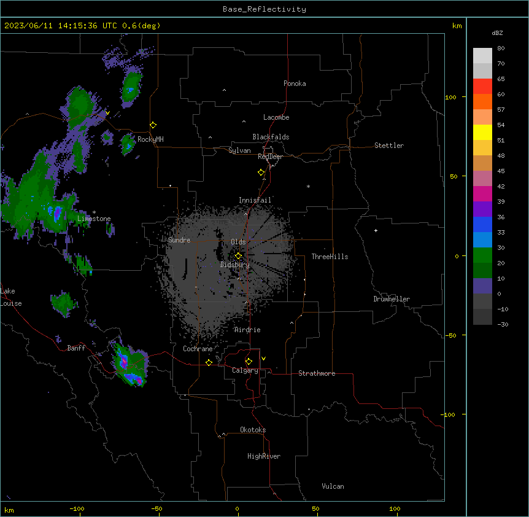This screenshot has height=517, width=529.
Task: Click the Airdrie city label
Action: pos(247,330)
